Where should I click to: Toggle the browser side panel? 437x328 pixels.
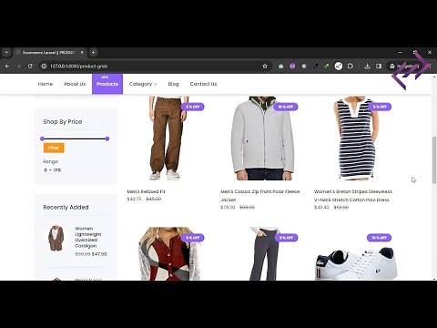tap(379, 66)
